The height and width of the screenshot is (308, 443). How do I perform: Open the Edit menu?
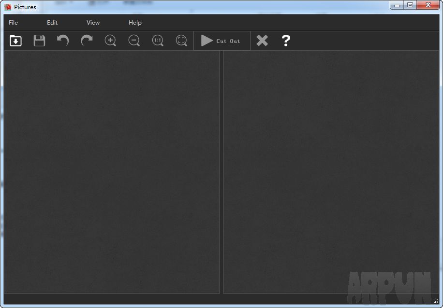point(52,23)
